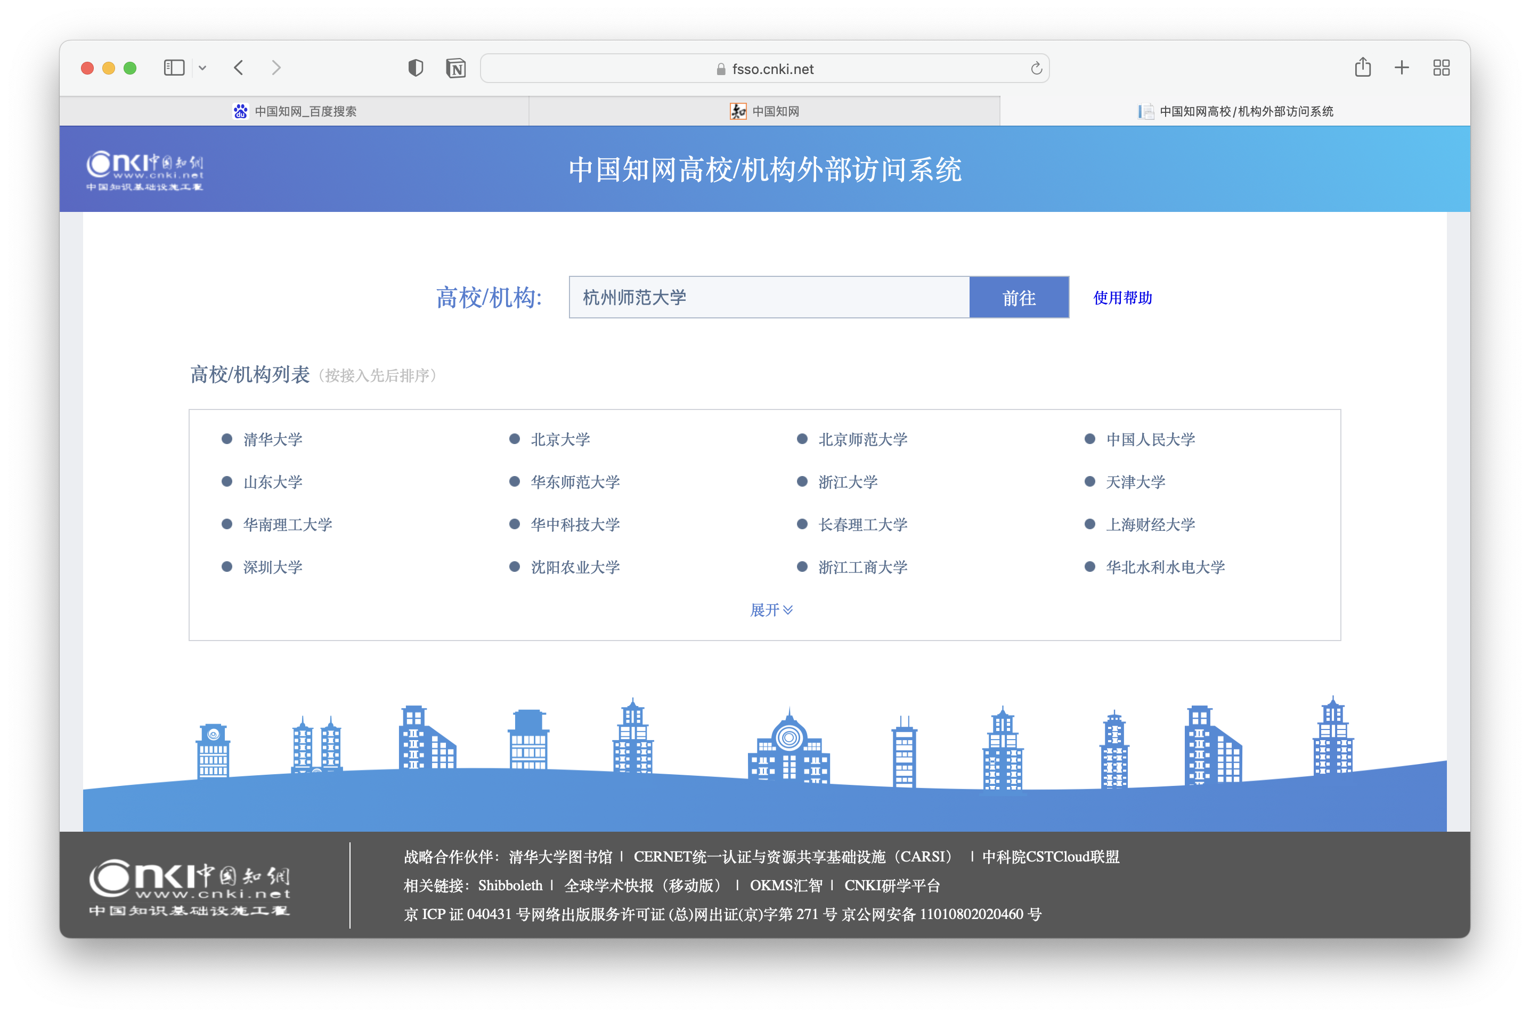The image size is (1530, 1017).
Task: Open the OKMS汇智 link
Action: pyautogui.click(x=786, y=885)
